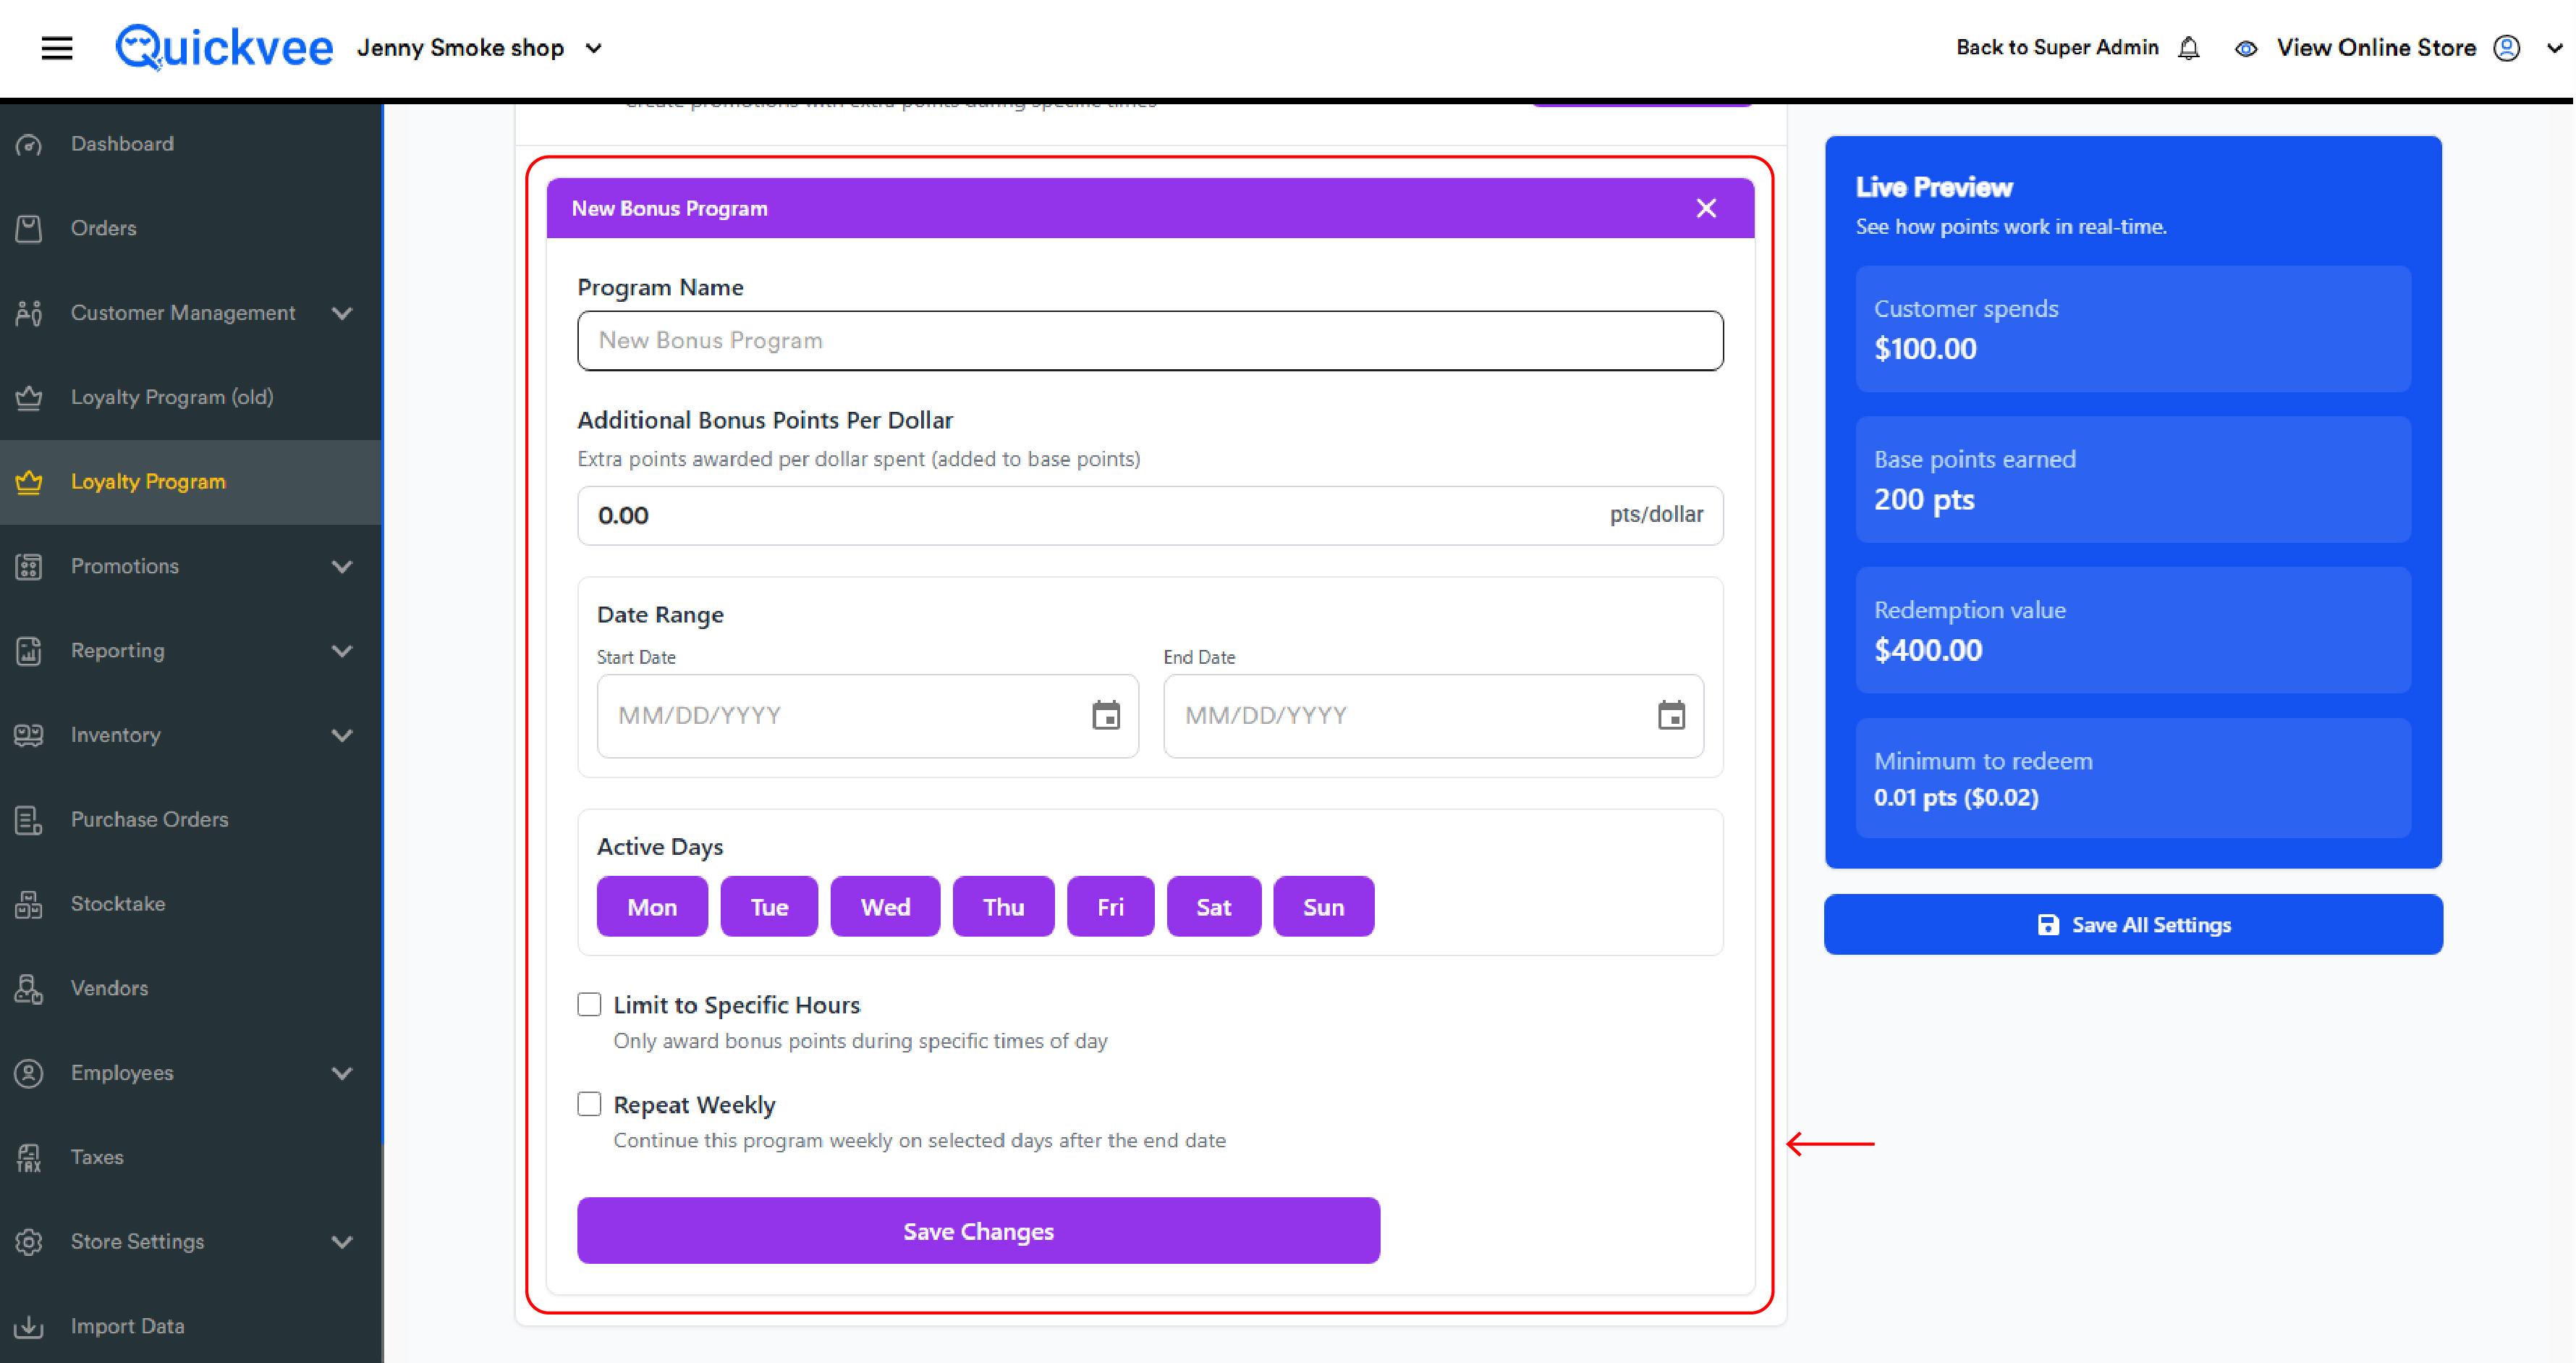The height and width of the screenshot is (1363, 2576).
Task: Open the Jenny Smoke shop store dropdown
Action: [x=480, y=48]
